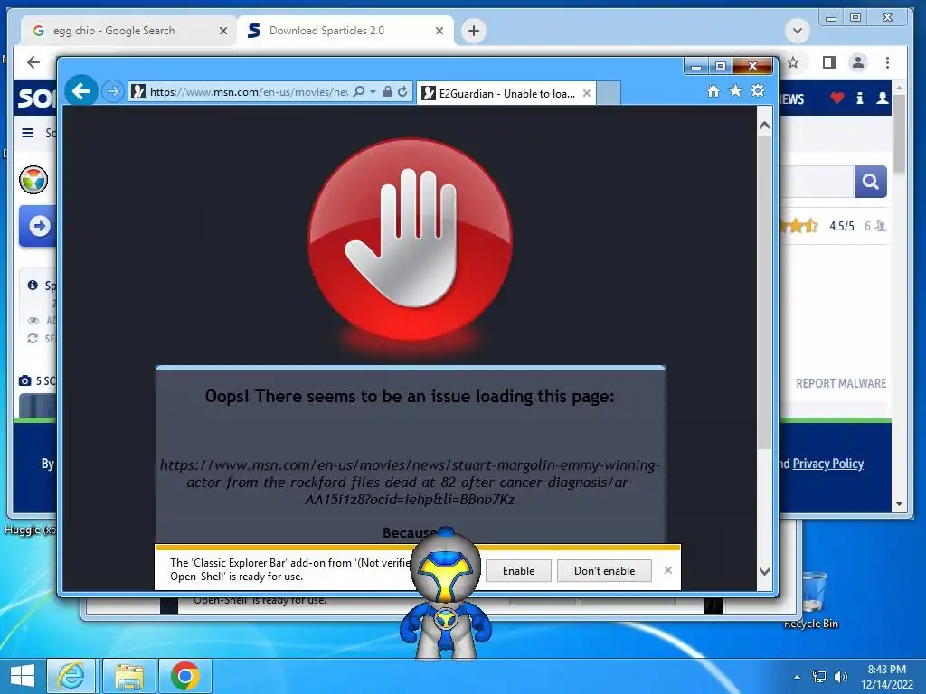
Task: Click the Softpedia info icon
Action: pyautogui.click(x=860, y=98)
